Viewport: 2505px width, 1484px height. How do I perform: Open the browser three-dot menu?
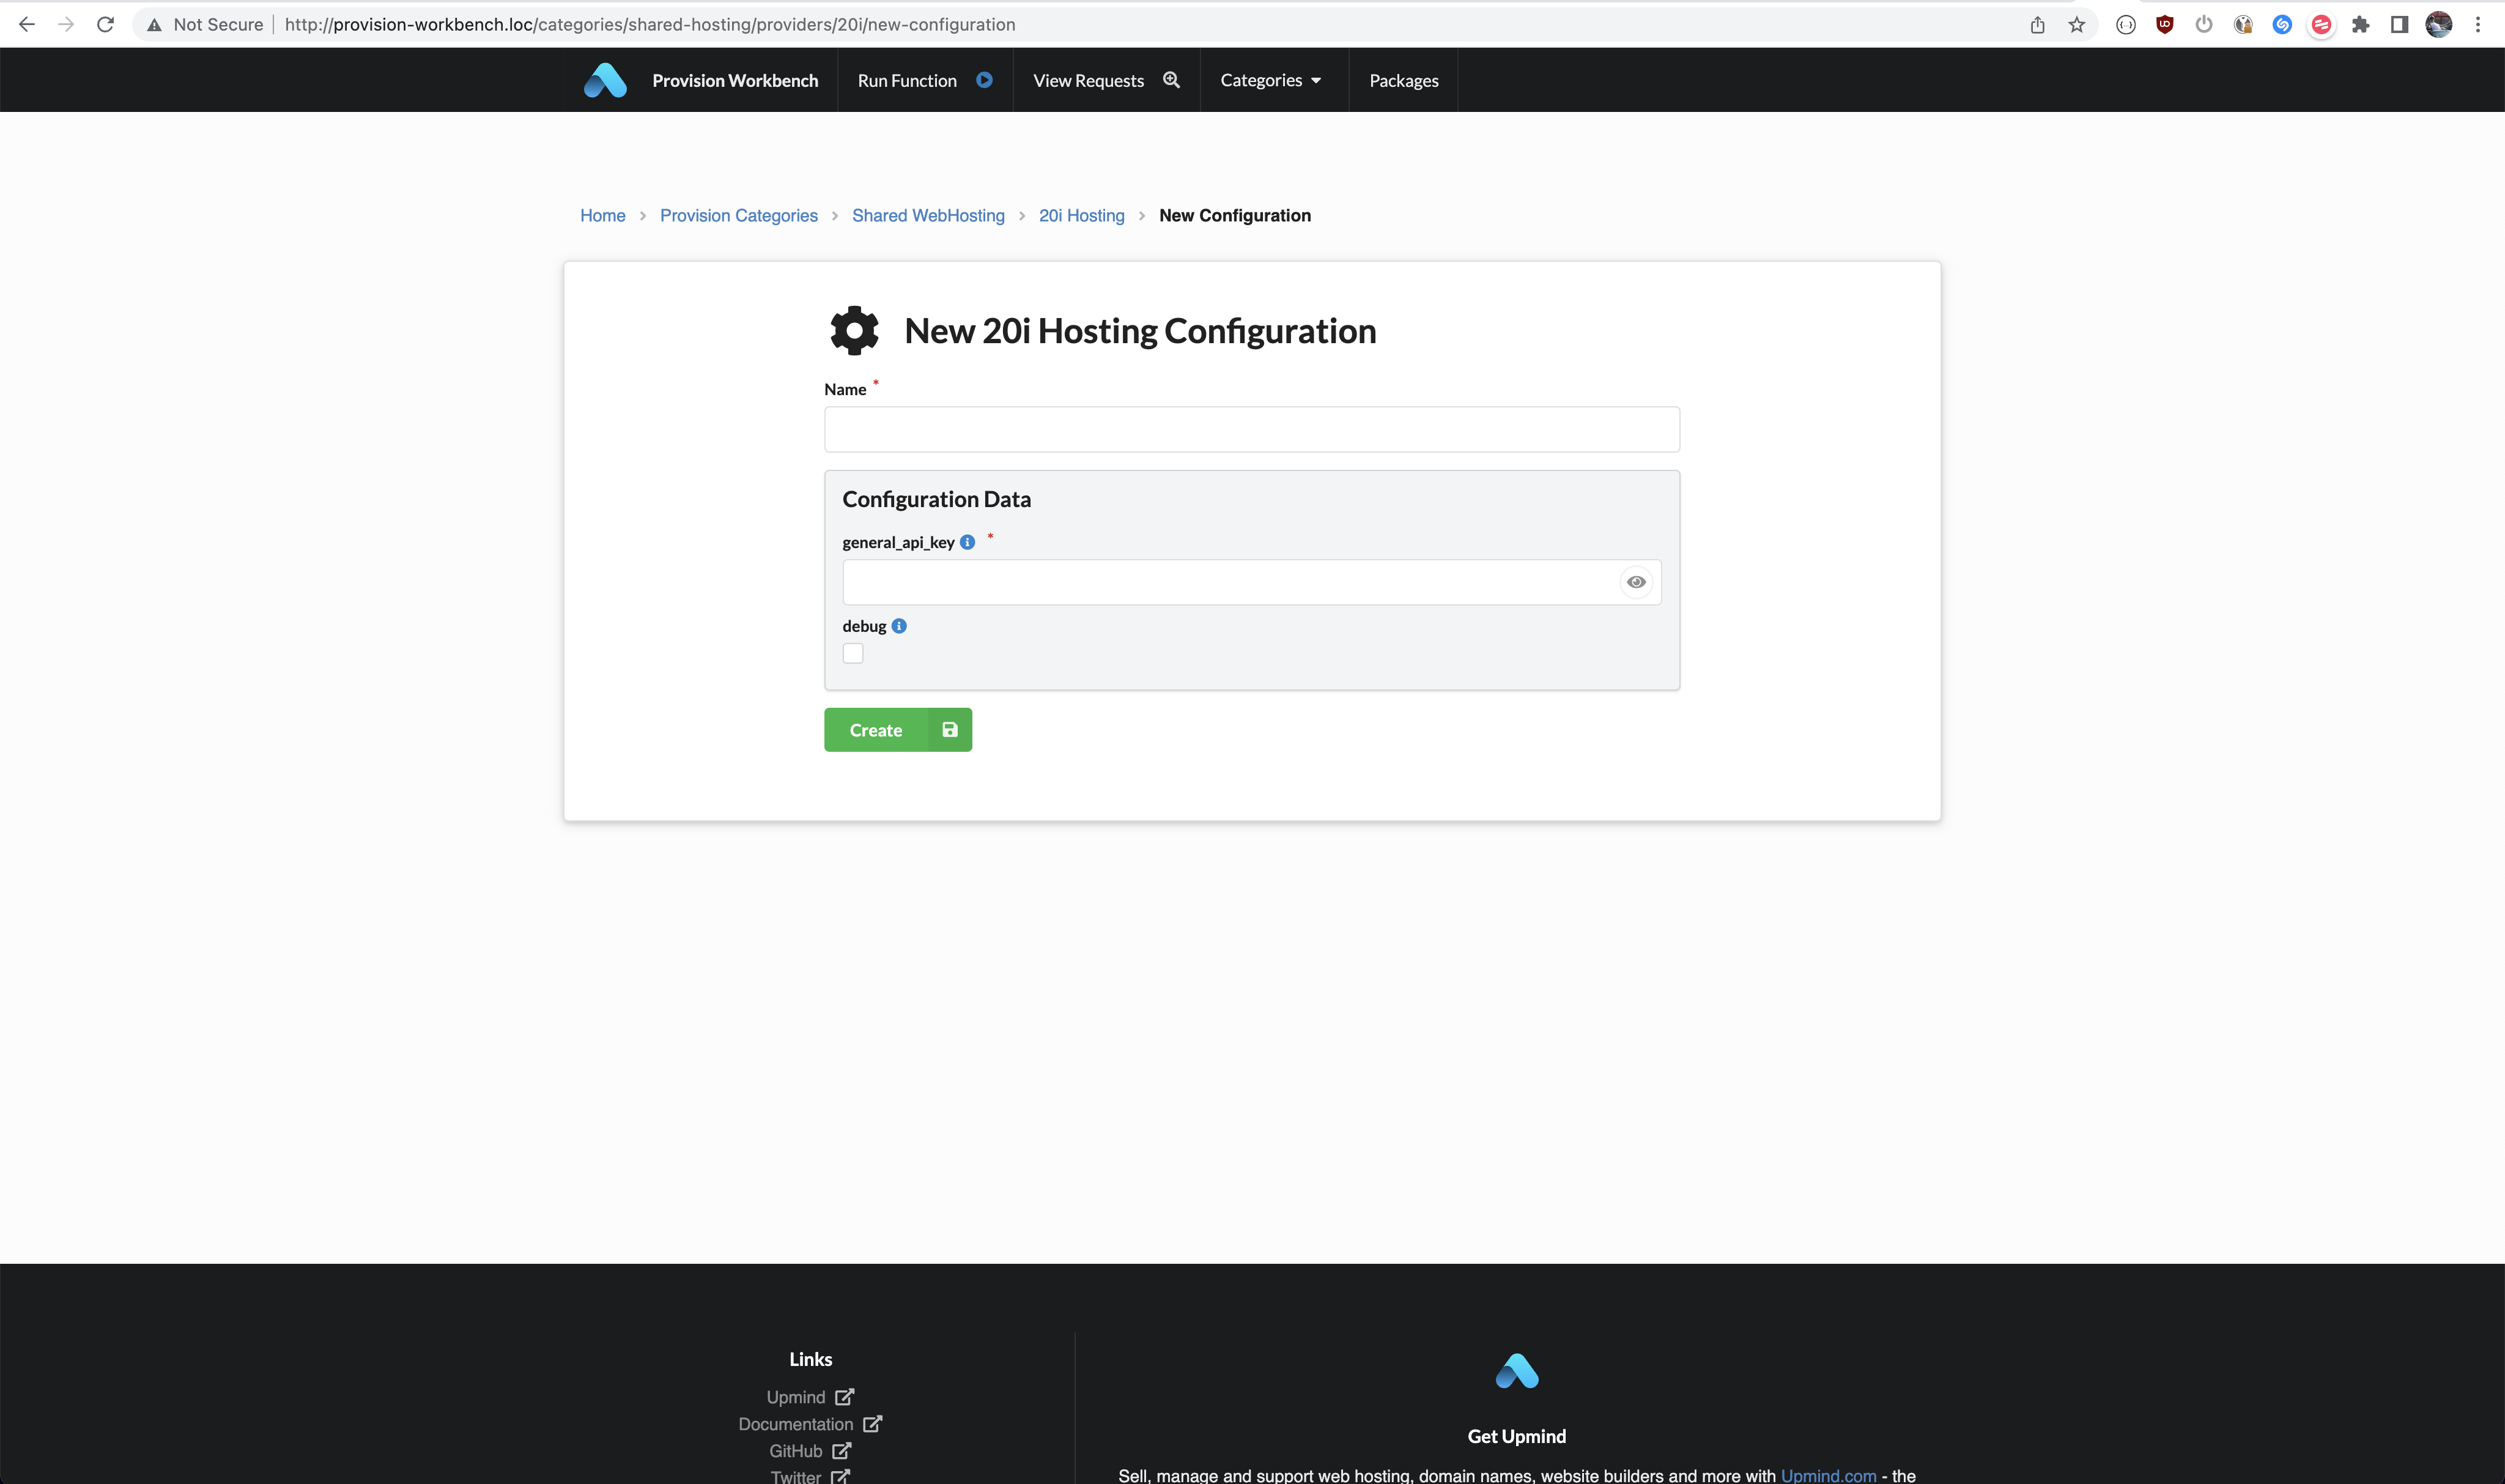click(x=2478, y=24)
